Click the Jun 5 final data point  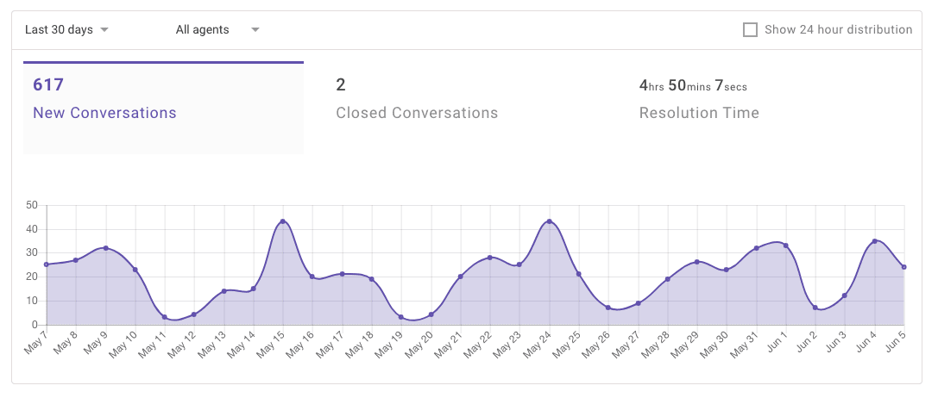coord(903,267)
